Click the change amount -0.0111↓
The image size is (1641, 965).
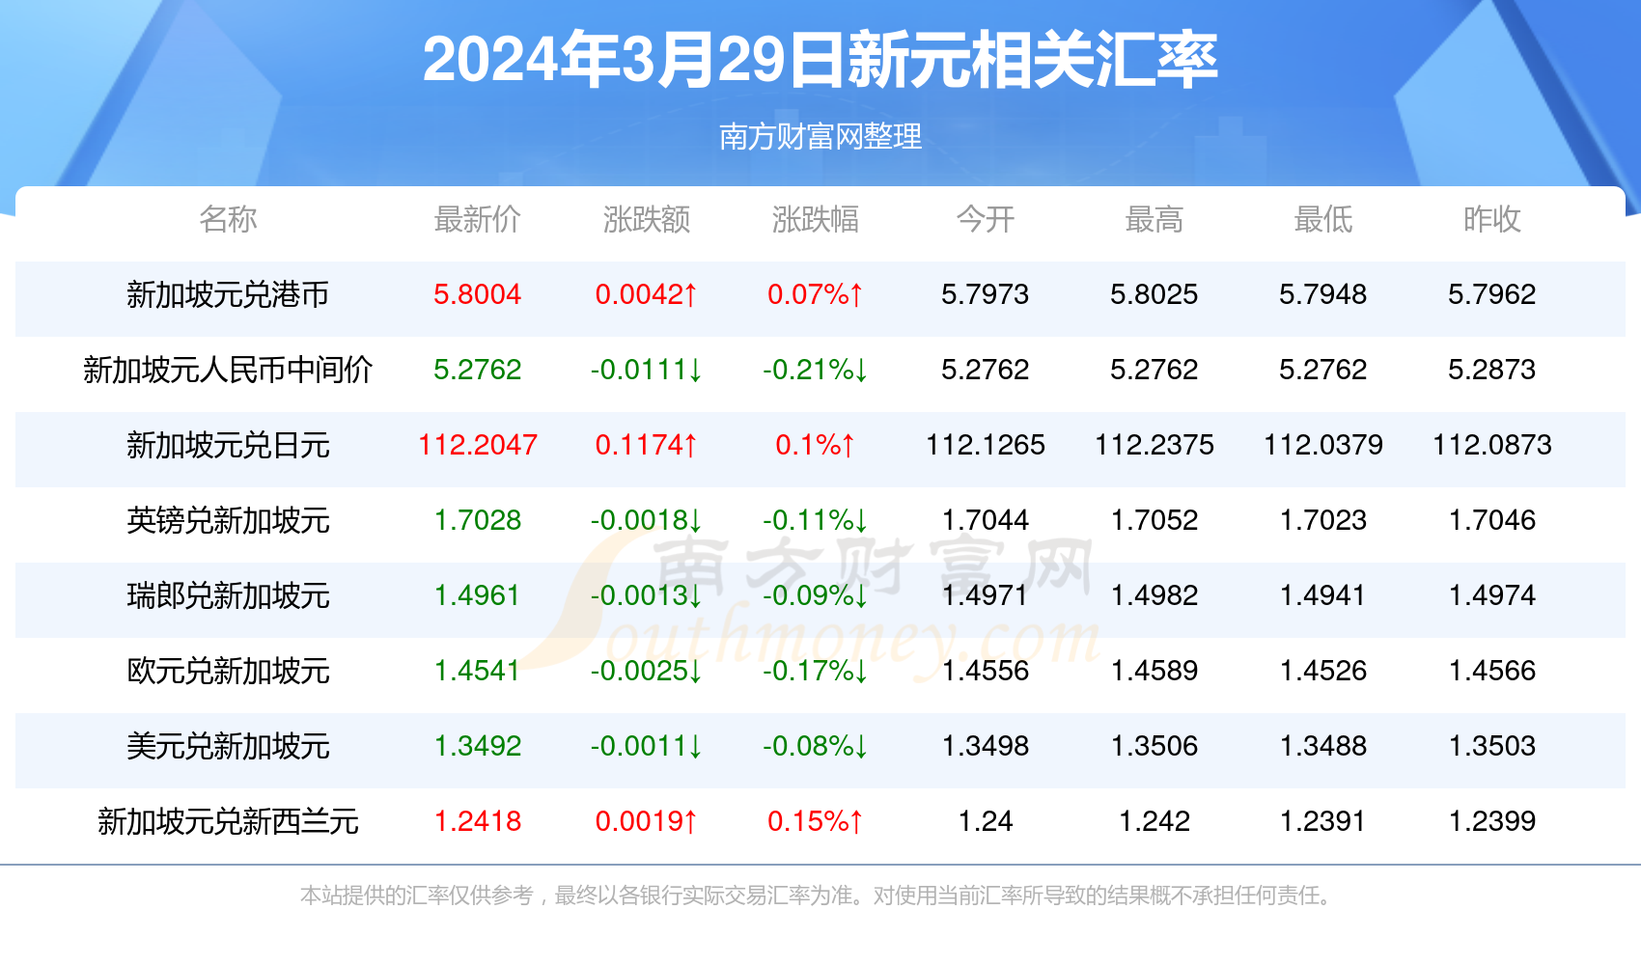647,370
